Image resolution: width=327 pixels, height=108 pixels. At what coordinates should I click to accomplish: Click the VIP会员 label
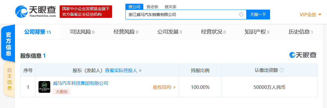point(308,15)
